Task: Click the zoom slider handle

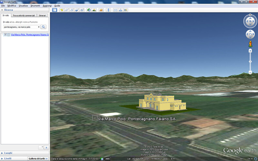Action: pos(250,62)
